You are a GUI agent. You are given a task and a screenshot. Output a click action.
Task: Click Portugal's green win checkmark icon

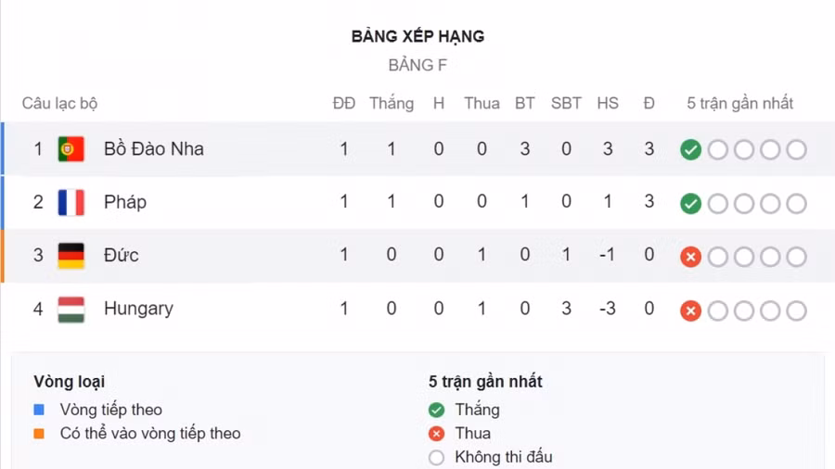[x=690, y=150]
